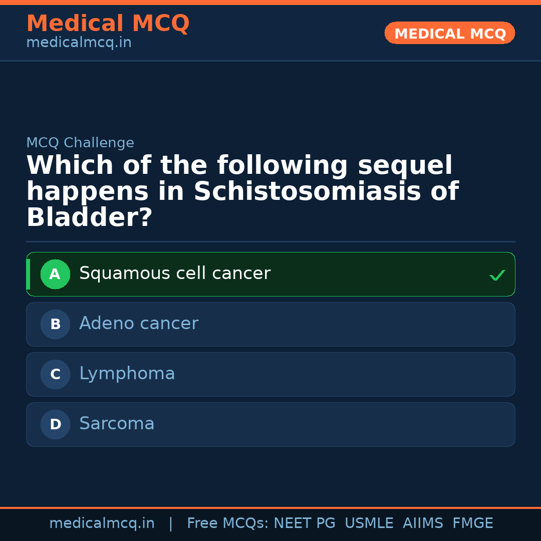Image resolution: width=541 pixels, height=541 pixels.
Task: Open the footer medicalmcq.in link
Action: point(102,523)
